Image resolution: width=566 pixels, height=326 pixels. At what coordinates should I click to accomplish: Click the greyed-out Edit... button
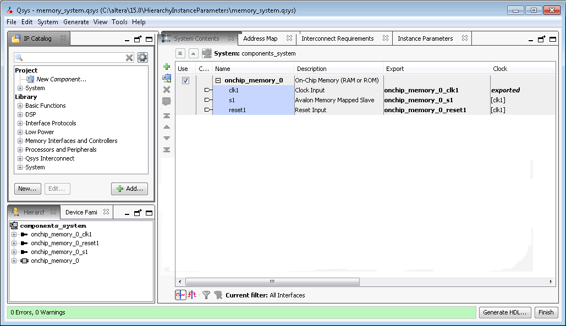tap(57, 189)
